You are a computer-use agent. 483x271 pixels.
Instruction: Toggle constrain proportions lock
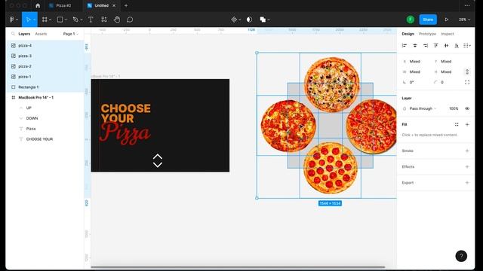coord(467,72)
